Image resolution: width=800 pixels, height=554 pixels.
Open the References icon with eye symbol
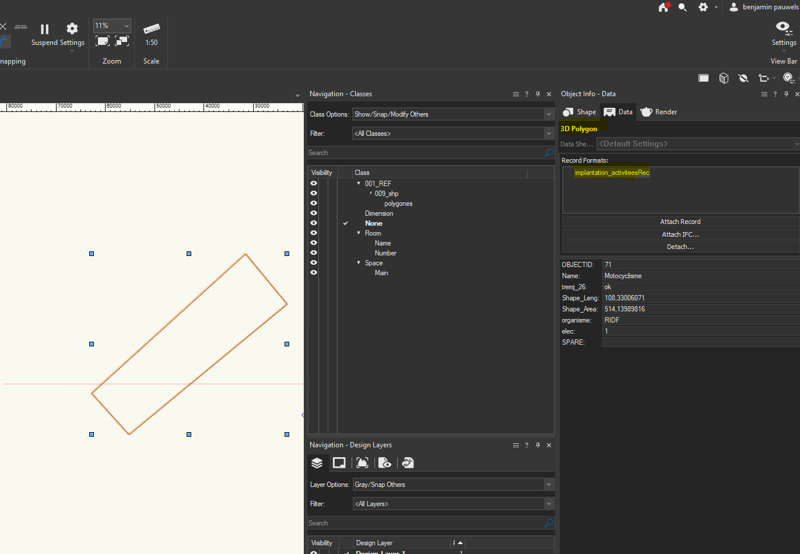(x=385, y=462)
